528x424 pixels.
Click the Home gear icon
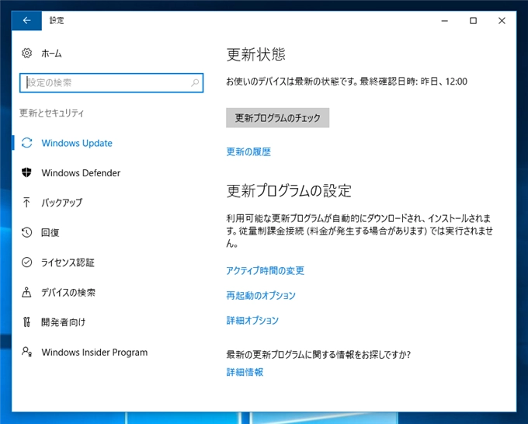(x=26, y=54)
